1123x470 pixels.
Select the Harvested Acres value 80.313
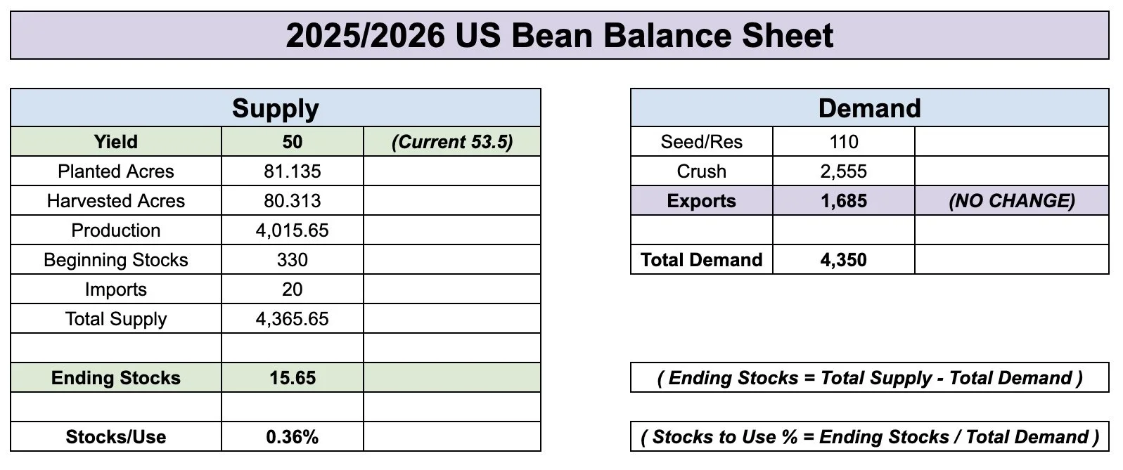292,201
